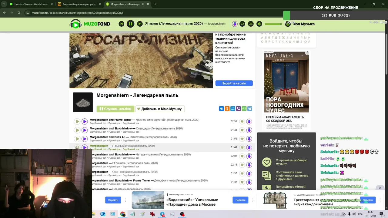388x218 pixels.
Task: Like the Четыре украинки track
Action: [x=242, y=156]
